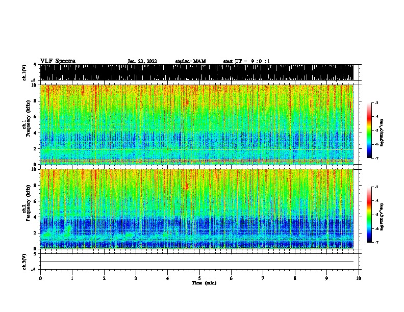
Task: Click time axis tick label "8"
Action: (295, 278)
